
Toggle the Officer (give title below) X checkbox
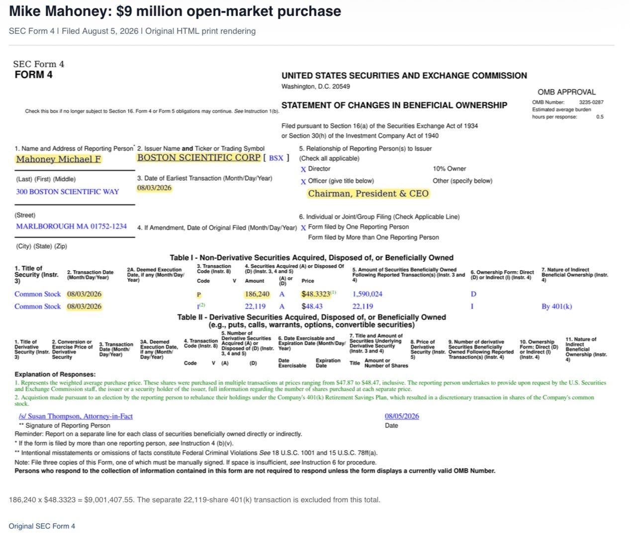(303, 182)
